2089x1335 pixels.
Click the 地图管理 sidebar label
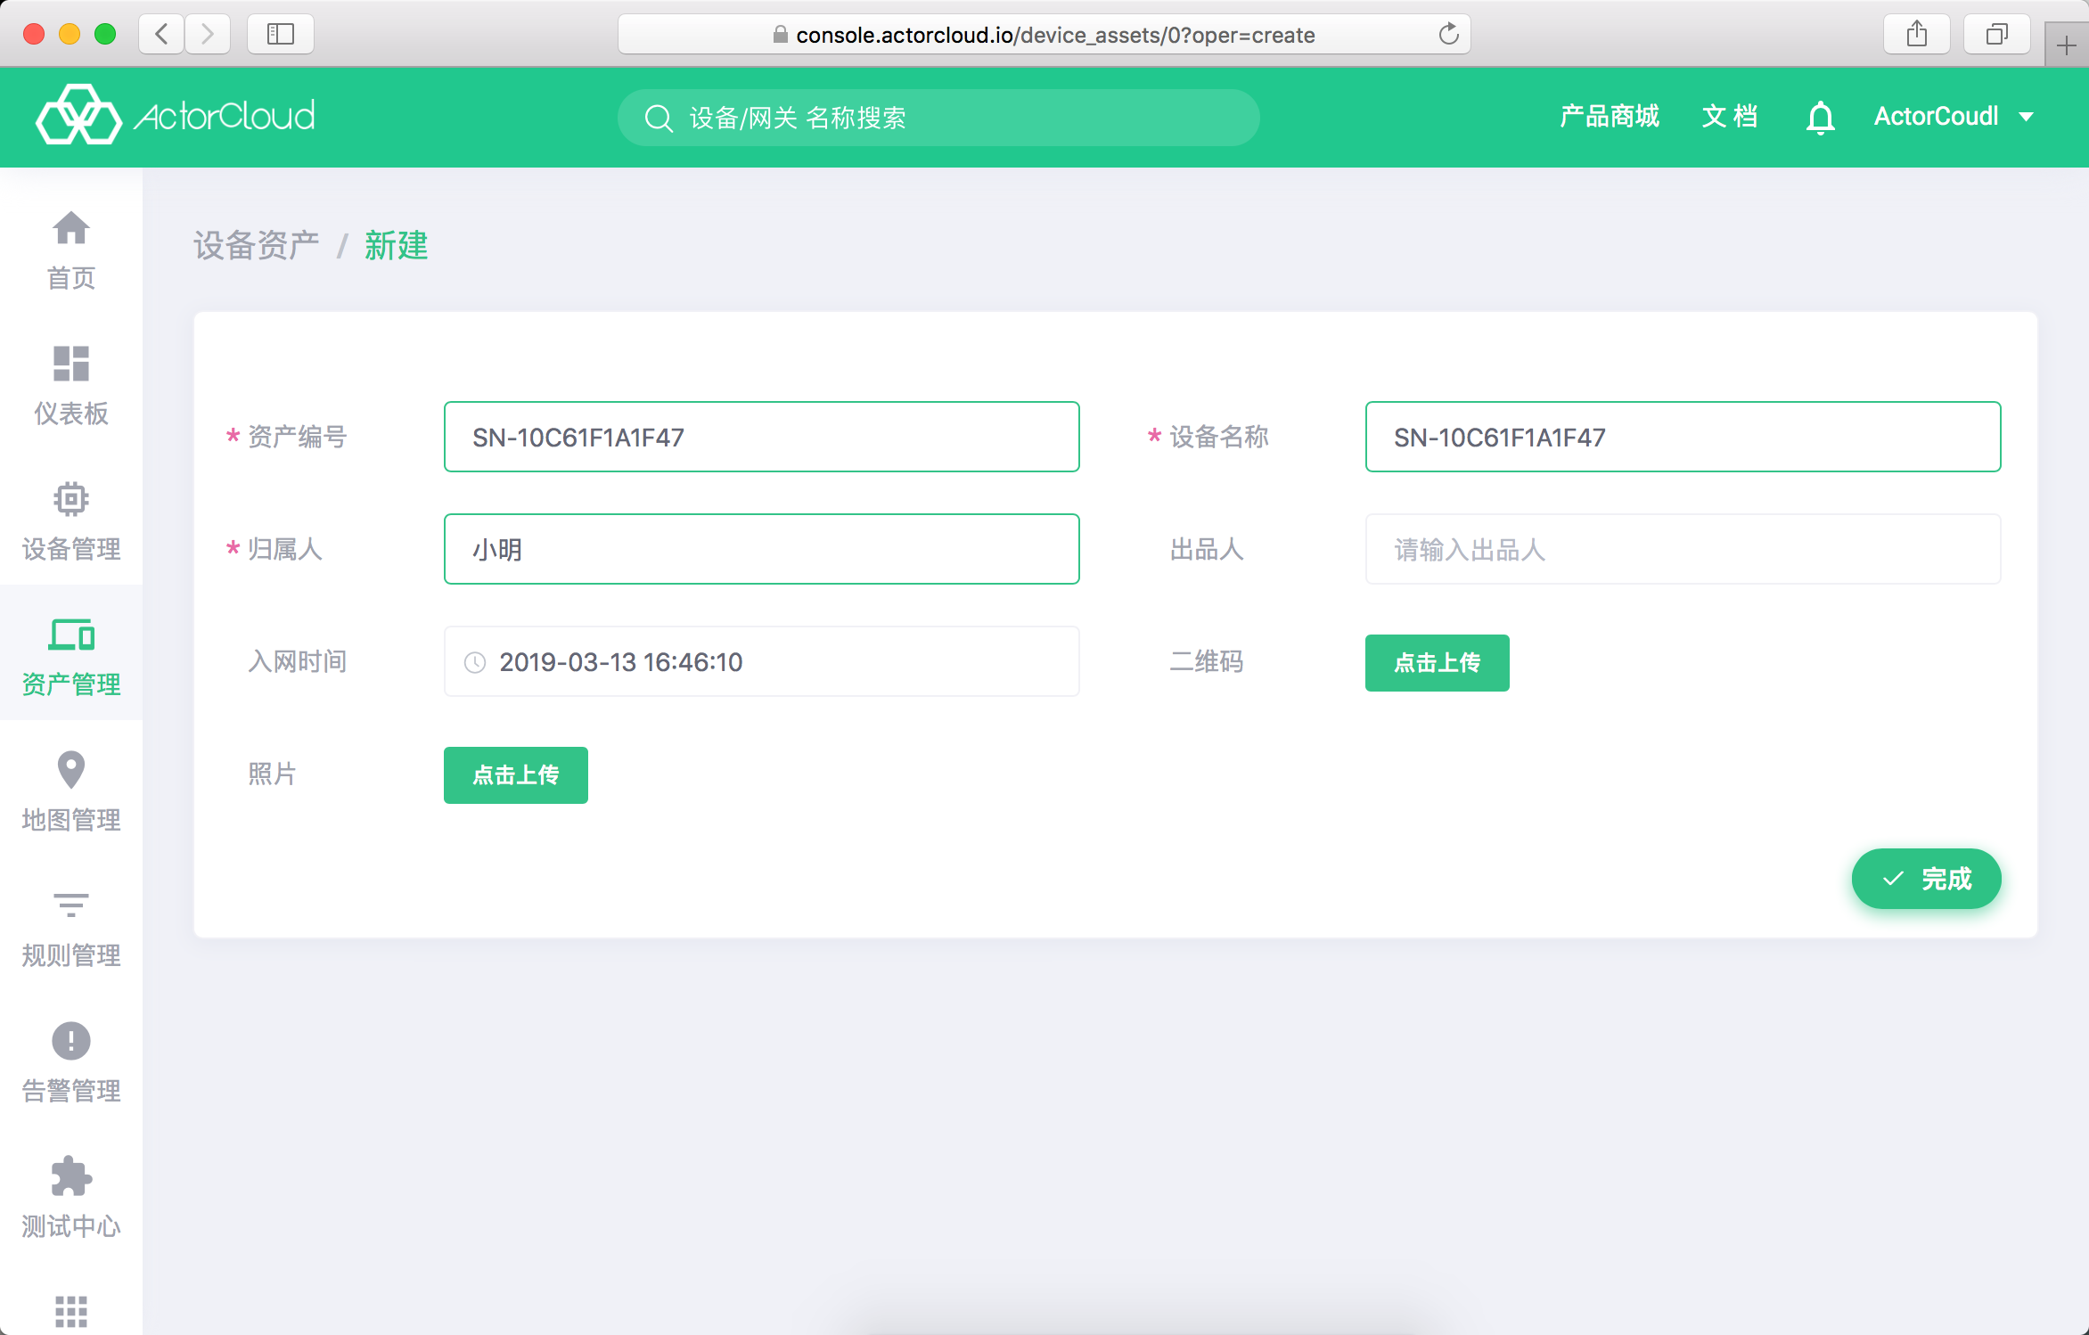[x=71, y=820]
